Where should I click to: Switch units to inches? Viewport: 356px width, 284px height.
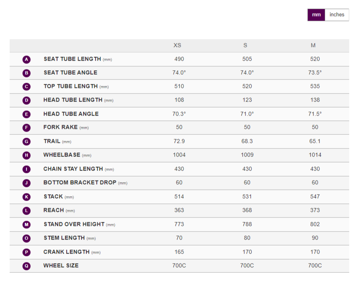(x=337, y=15)
